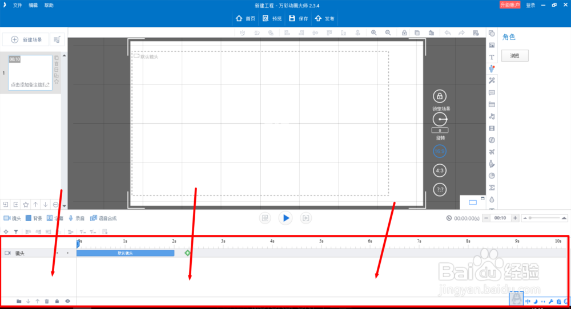This screenshot has height=309, width=571.
Task: Open the sigma formula icon
Action: (x=492, y=188)
